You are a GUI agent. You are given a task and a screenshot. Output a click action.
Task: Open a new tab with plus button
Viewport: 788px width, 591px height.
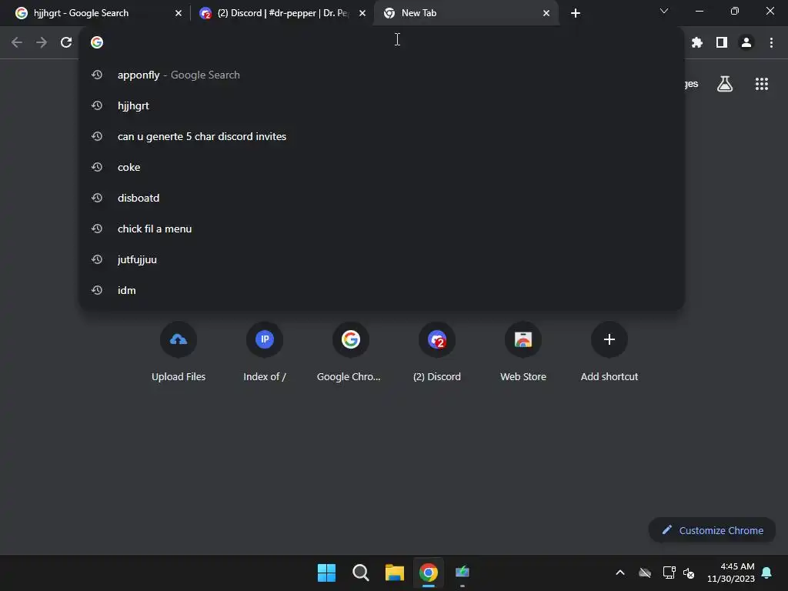click(576, 13)
